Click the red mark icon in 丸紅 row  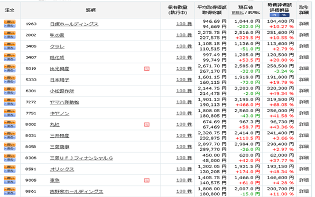[x=147, y=124]
